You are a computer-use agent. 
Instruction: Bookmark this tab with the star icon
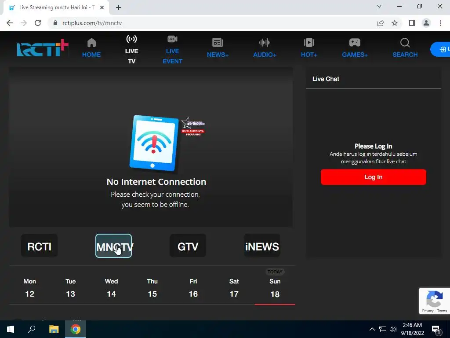395,23
